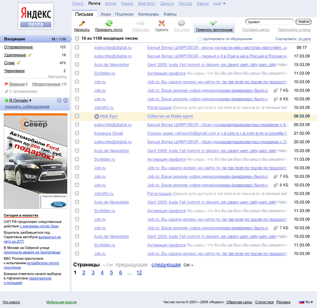Tick the checkbox for the Мой Круг message
This screenshot has width=317, height=308.
77,116
